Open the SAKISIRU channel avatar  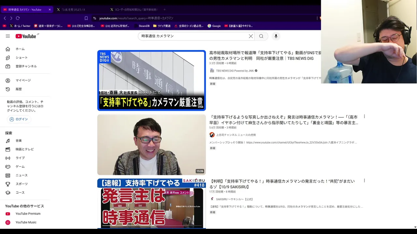point(212,199)
